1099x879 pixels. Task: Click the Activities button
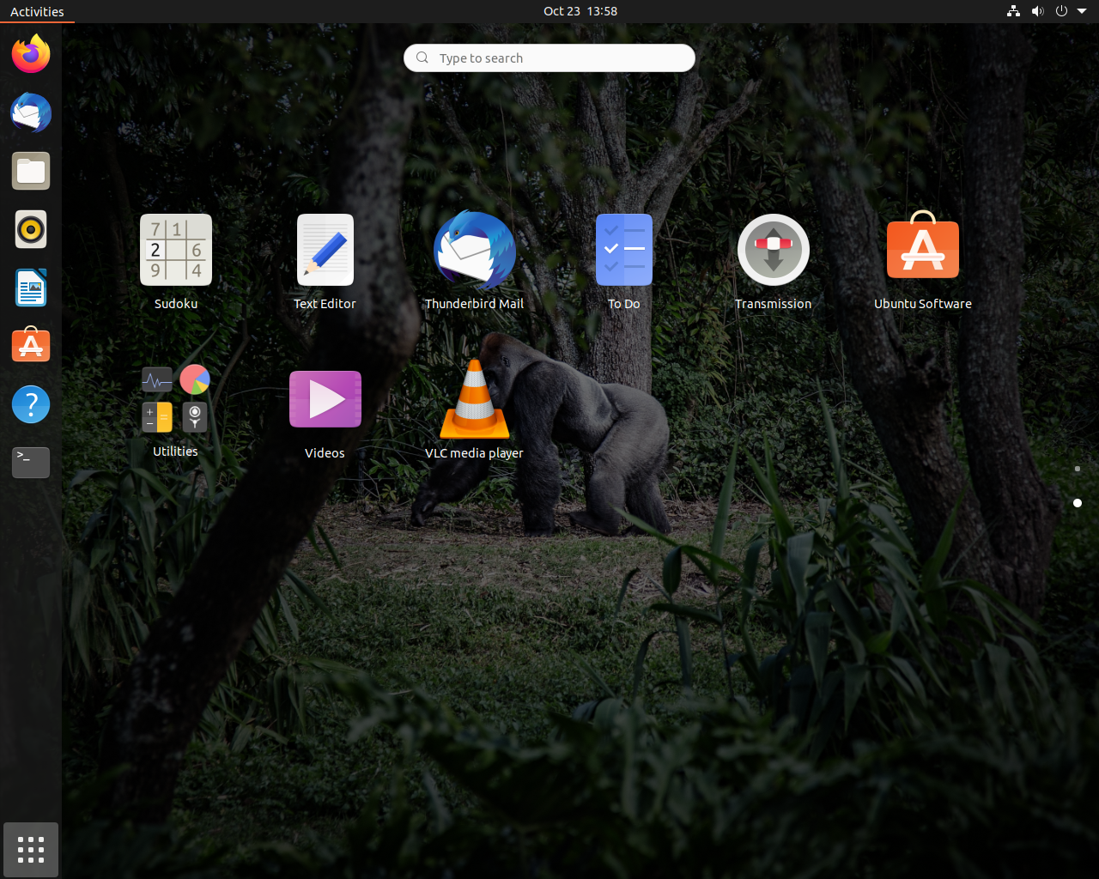pyautogui.click(x=37, y=11)
